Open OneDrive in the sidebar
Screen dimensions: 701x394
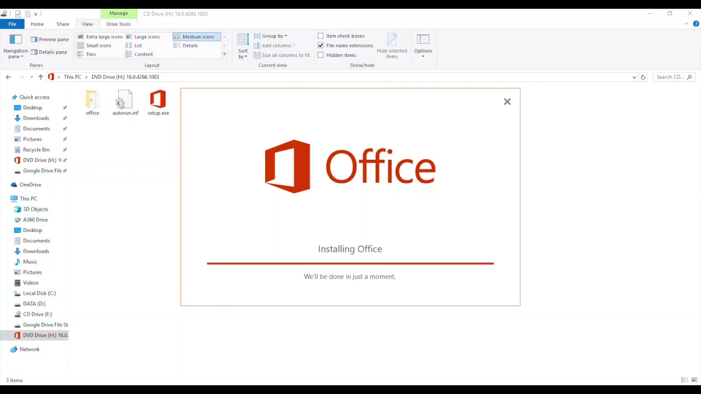30,185
